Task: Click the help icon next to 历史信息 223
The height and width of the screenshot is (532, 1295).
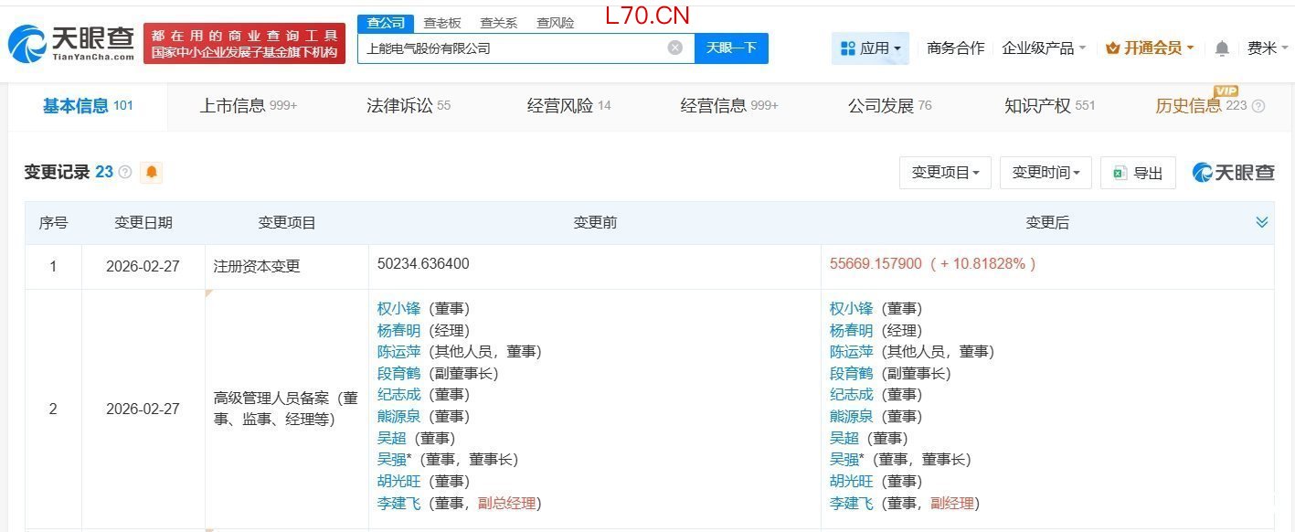Action: pyautogui.click(x=1258, y=106)
